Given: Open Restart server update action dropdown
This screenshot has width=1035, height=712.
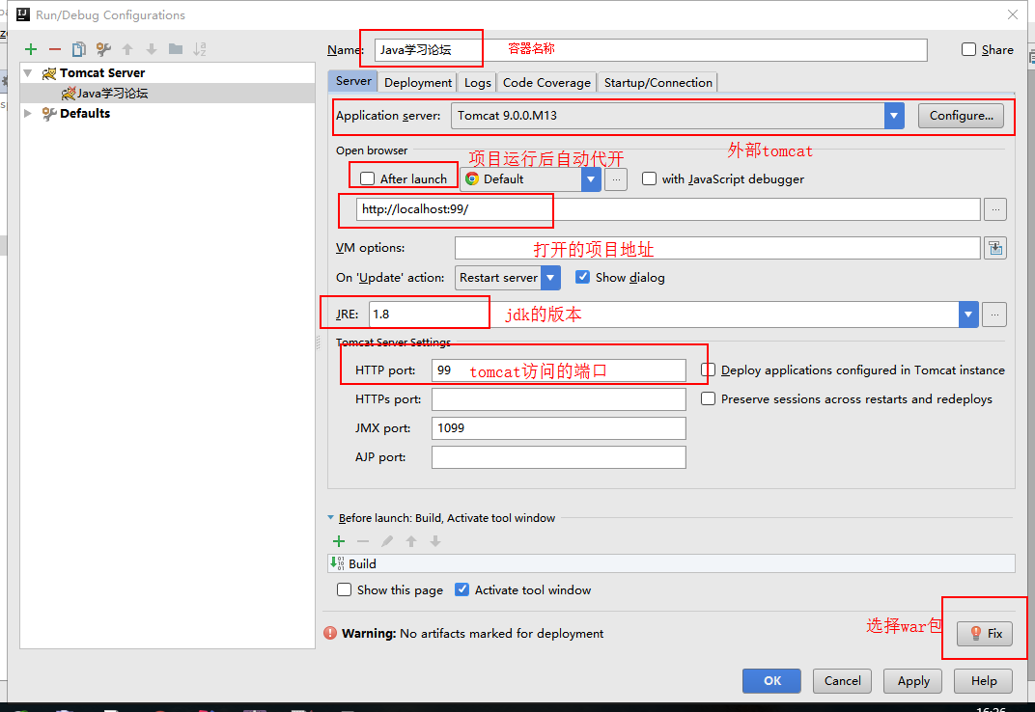Looking at the screenshot, I should [x=550, y=278].
